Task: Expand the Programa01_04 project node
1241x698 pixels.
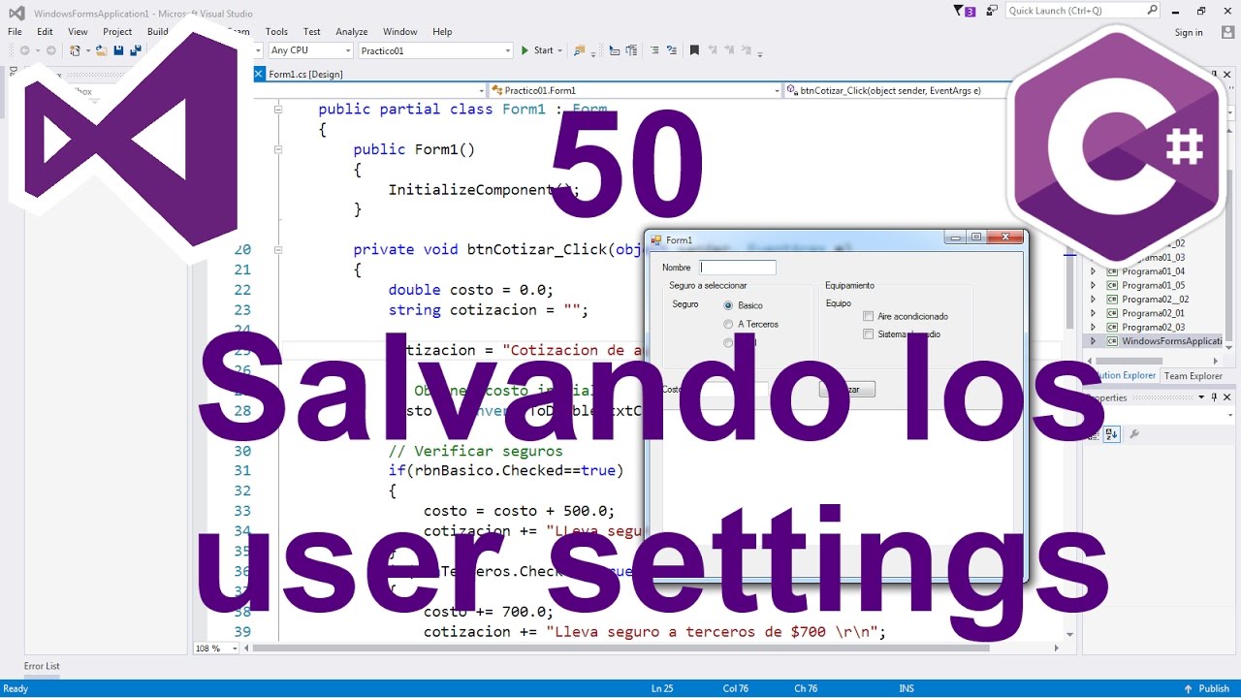Action: tap(1094, 271)
